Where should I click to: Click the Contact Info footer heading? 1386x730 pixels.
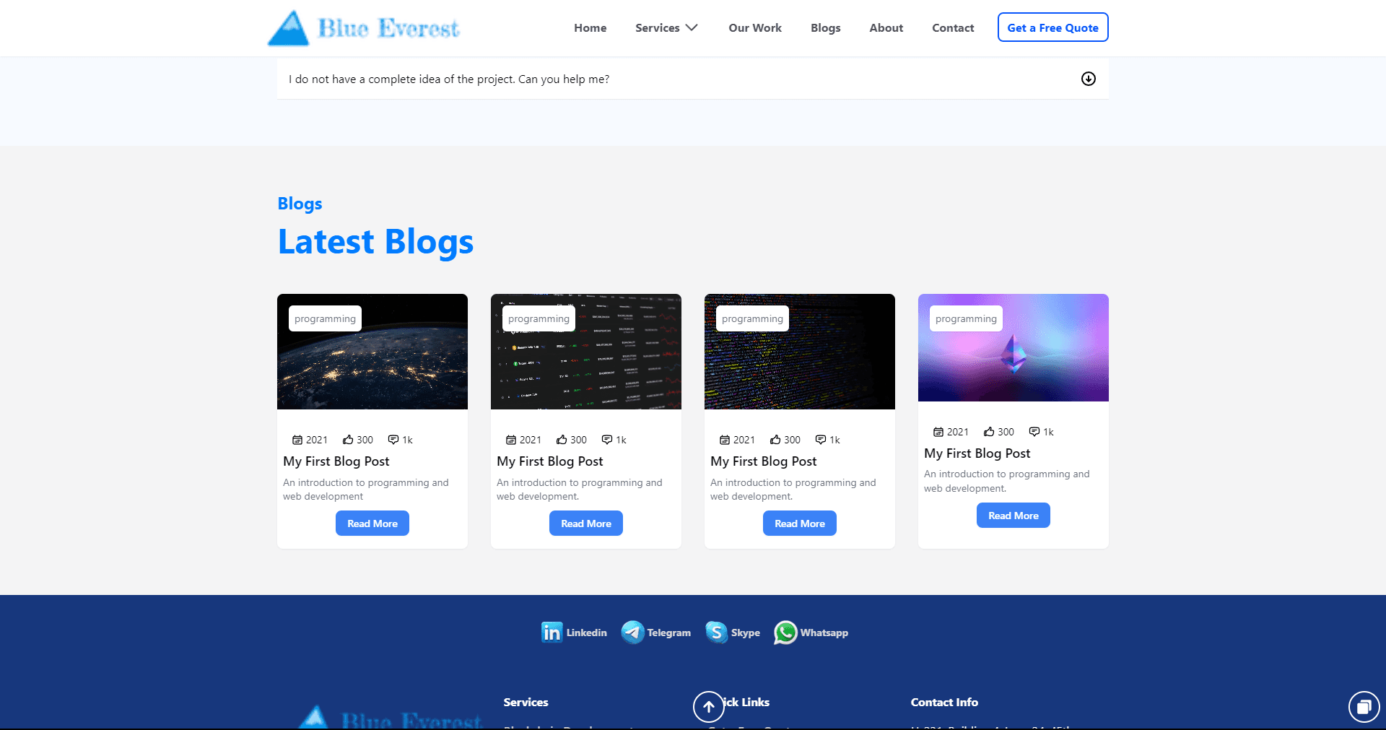point(944,703)
